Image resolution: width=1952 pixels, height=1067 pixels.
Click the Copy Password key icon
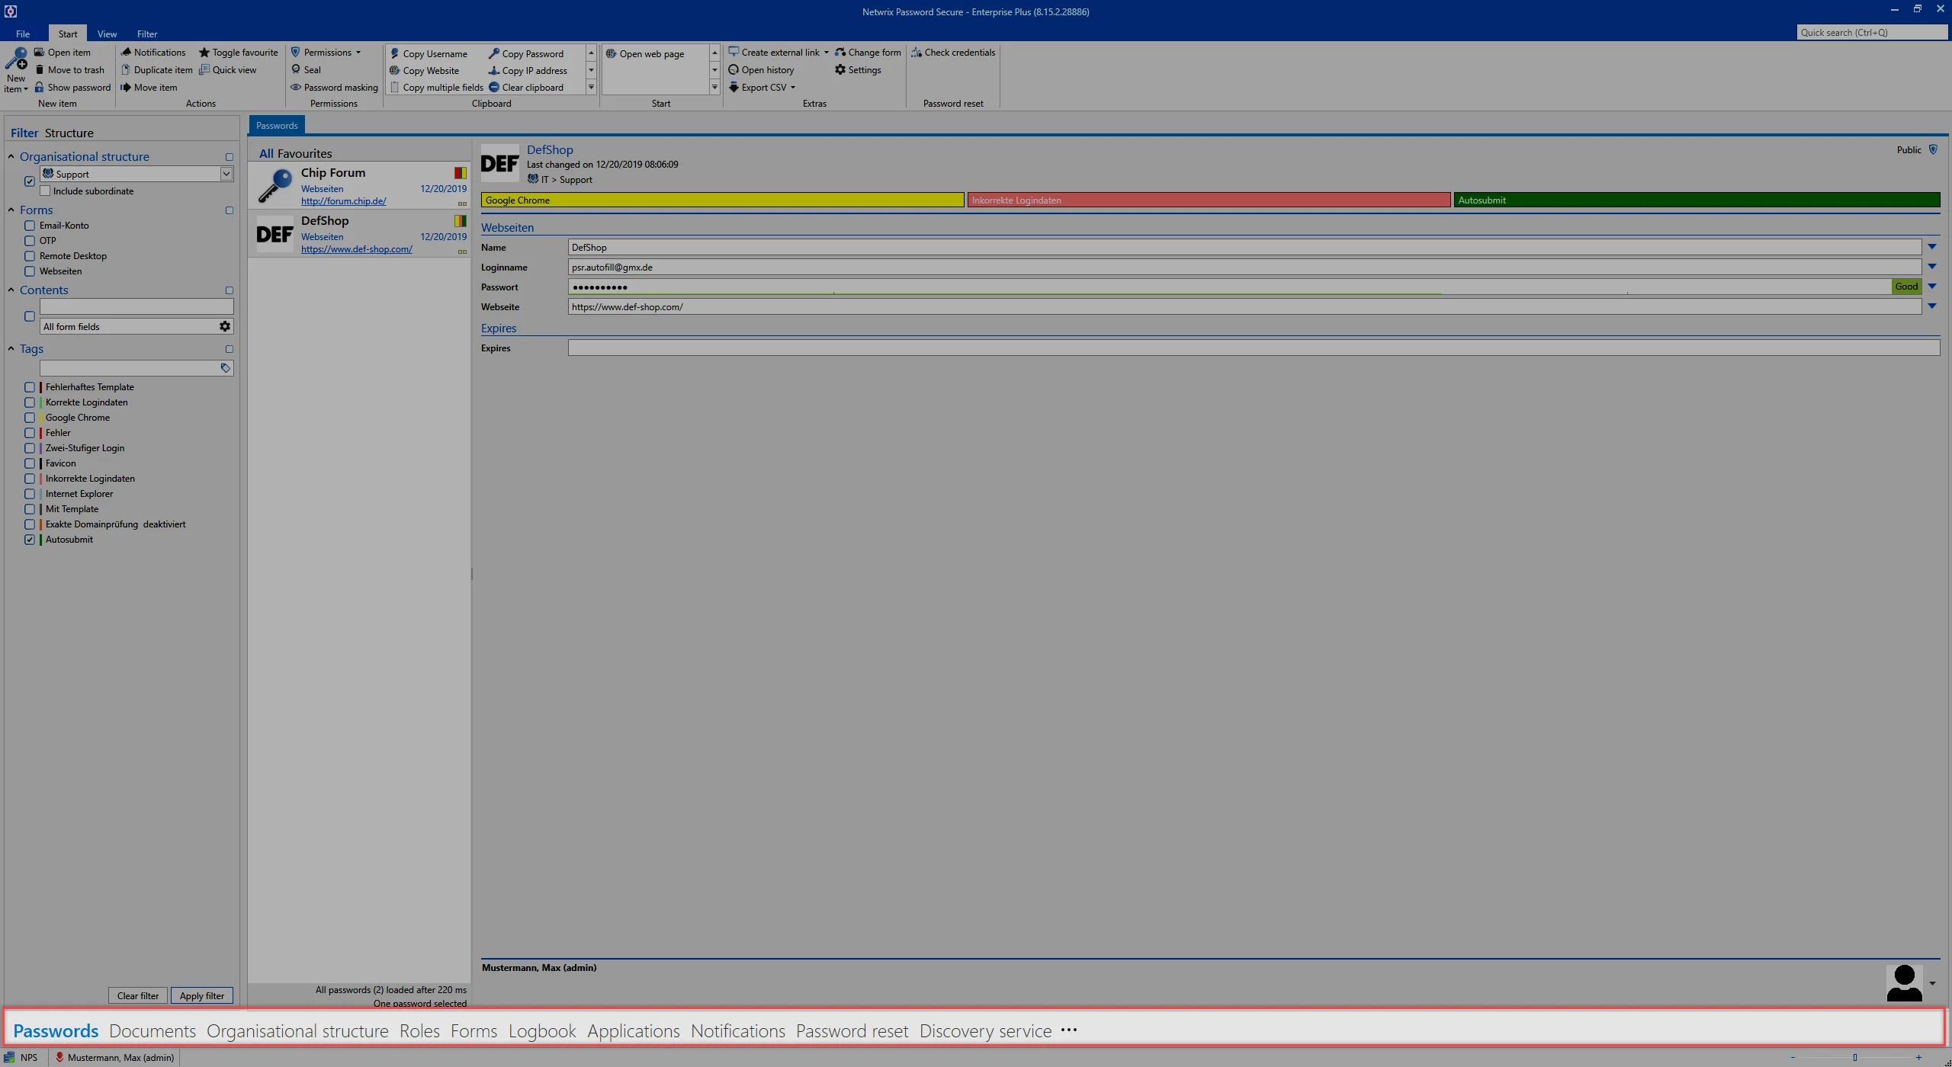[x=494, y=54]
